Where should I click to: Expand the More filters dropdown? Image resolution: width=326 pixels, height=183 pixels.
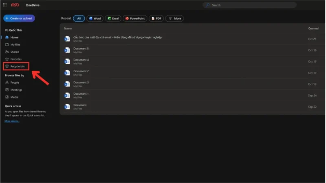pyautogui.click(x=174, y=18)
